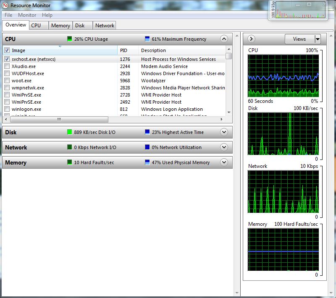Click the green Disk I/O indicator square
336x298 pixels.
point(69,132)
